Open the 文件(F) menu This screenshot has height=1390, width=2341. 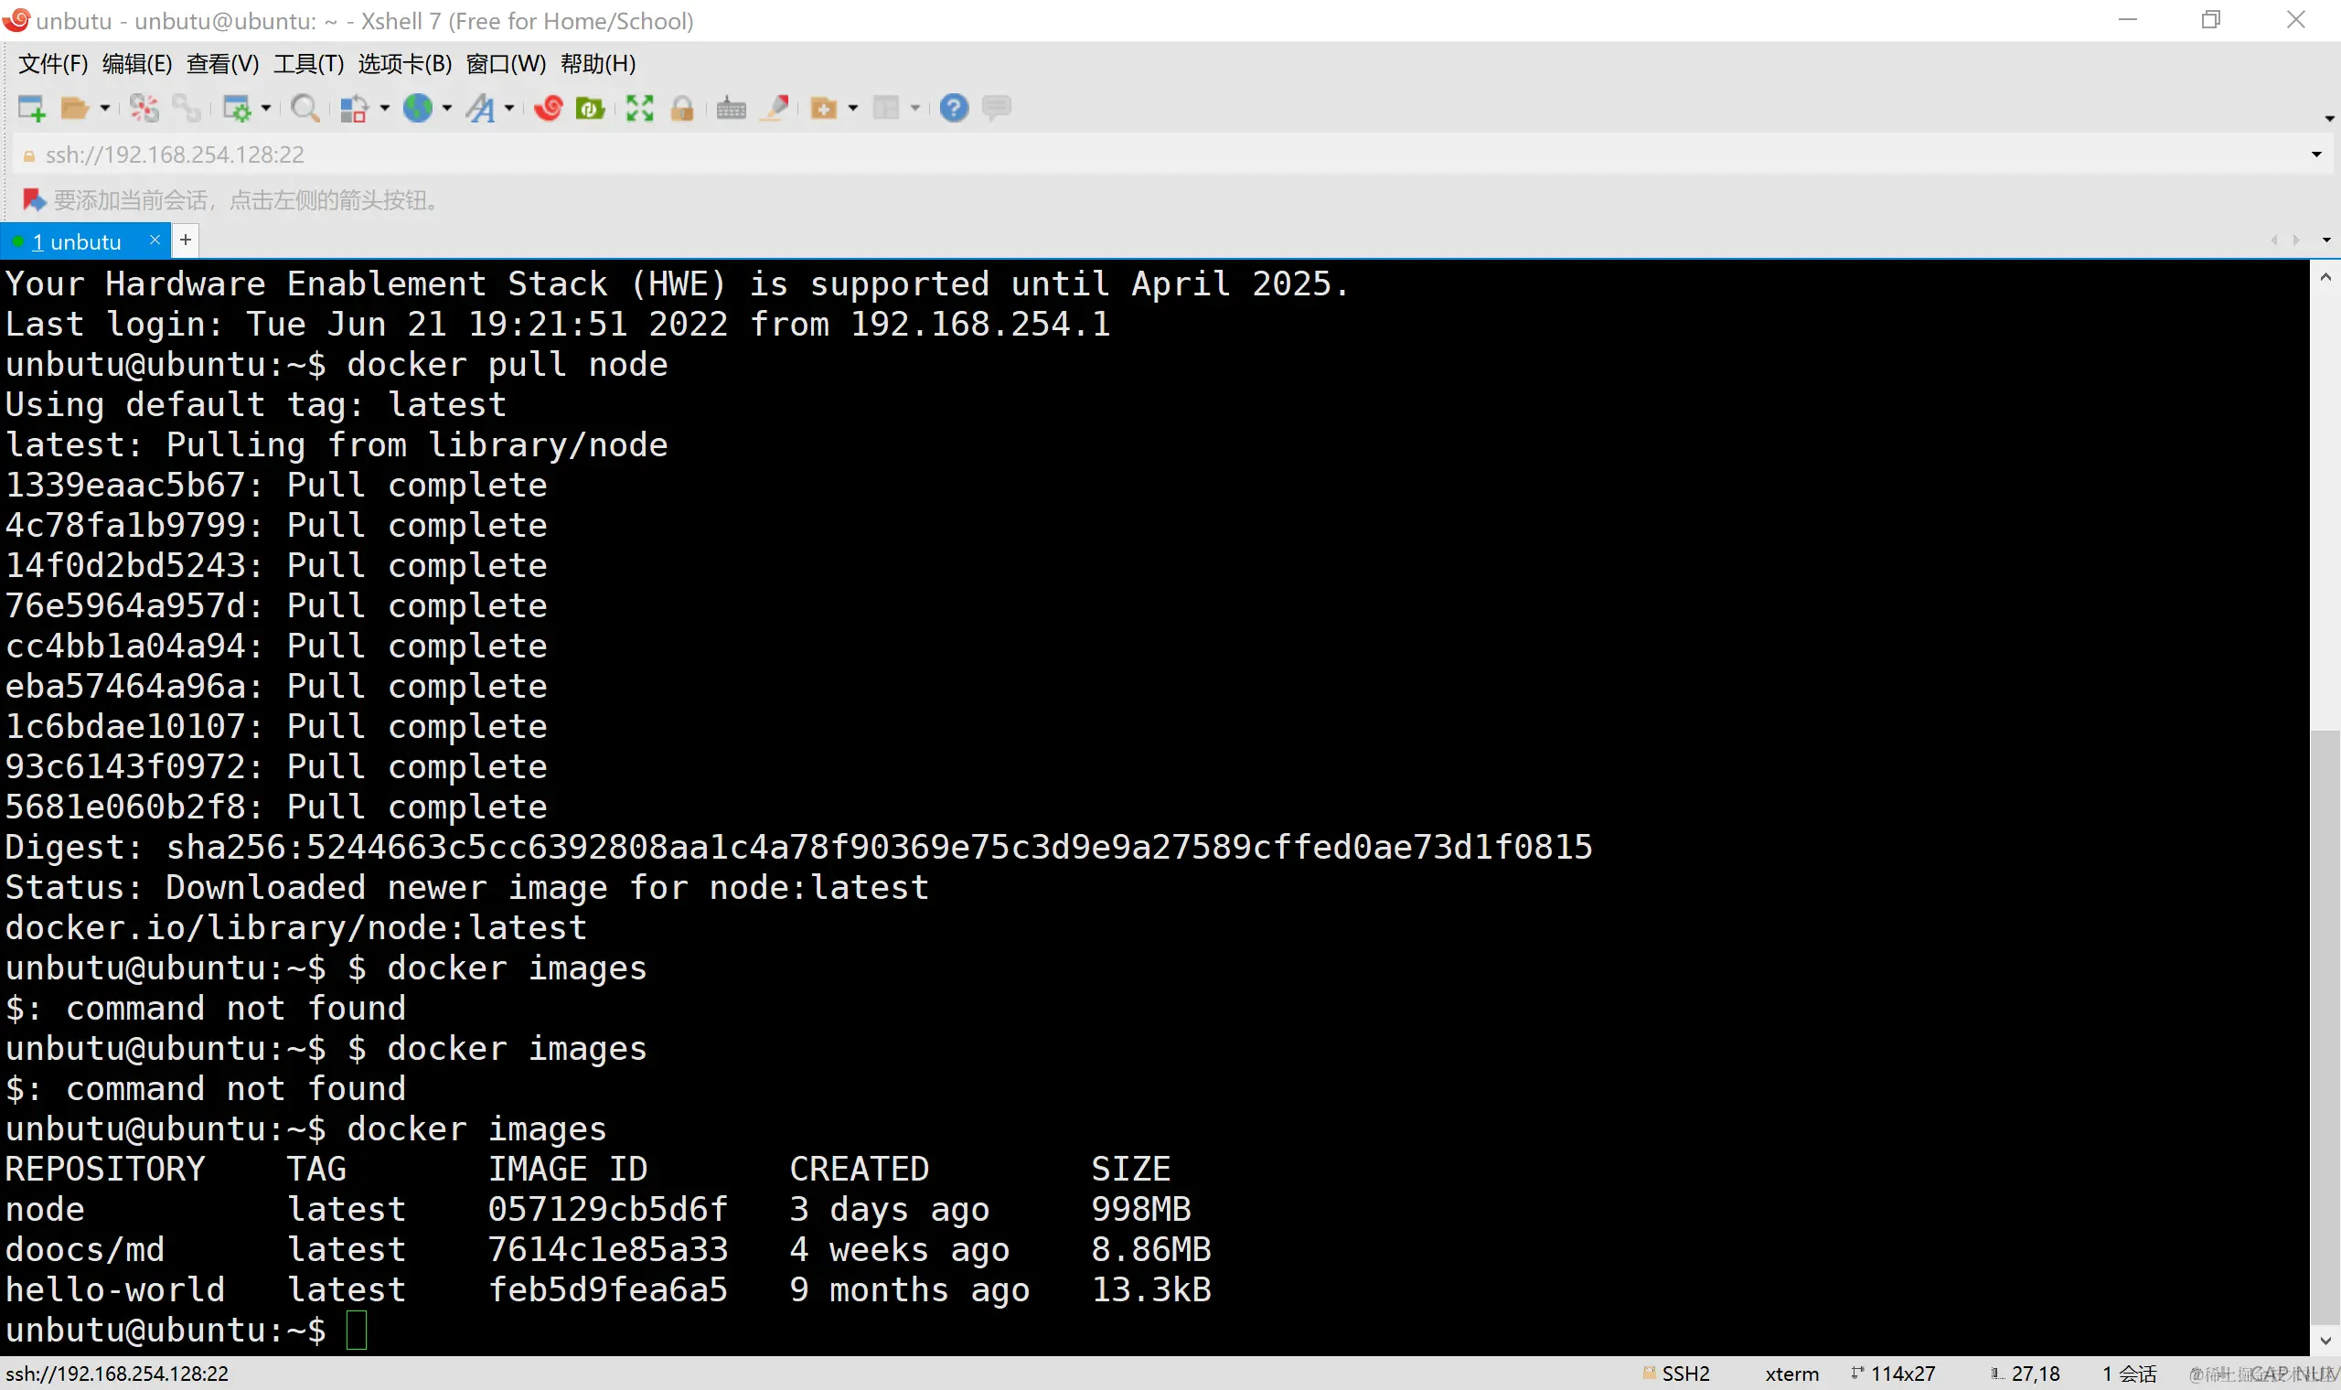coord(52,64)
